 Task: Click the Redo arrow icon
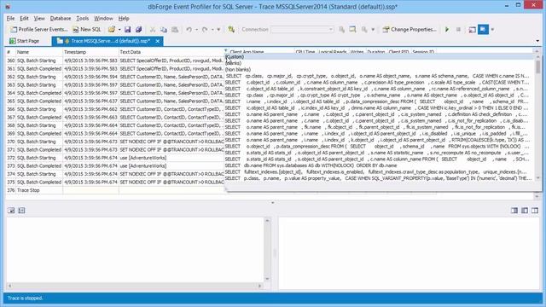[205, 30]
